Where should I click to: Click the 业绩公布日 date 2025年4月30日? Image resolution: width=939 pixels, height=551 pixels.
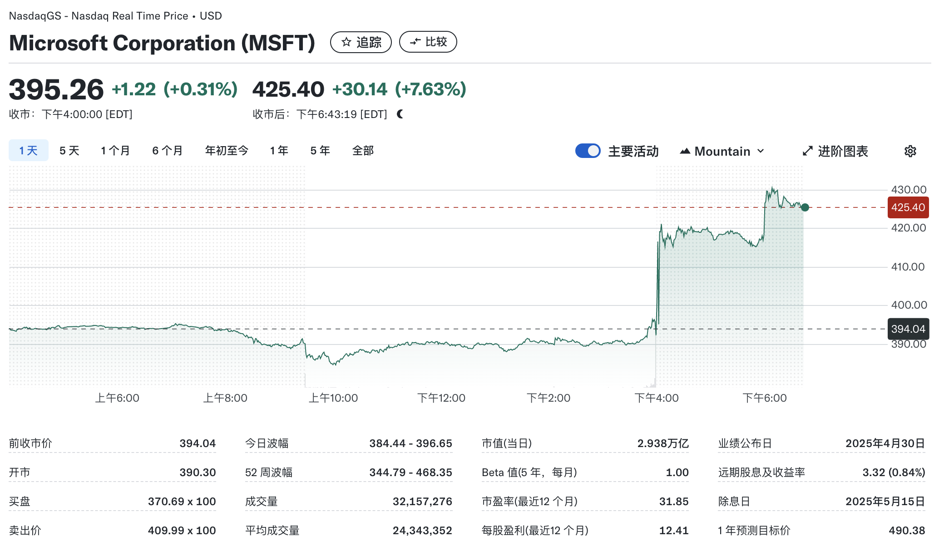885,443
